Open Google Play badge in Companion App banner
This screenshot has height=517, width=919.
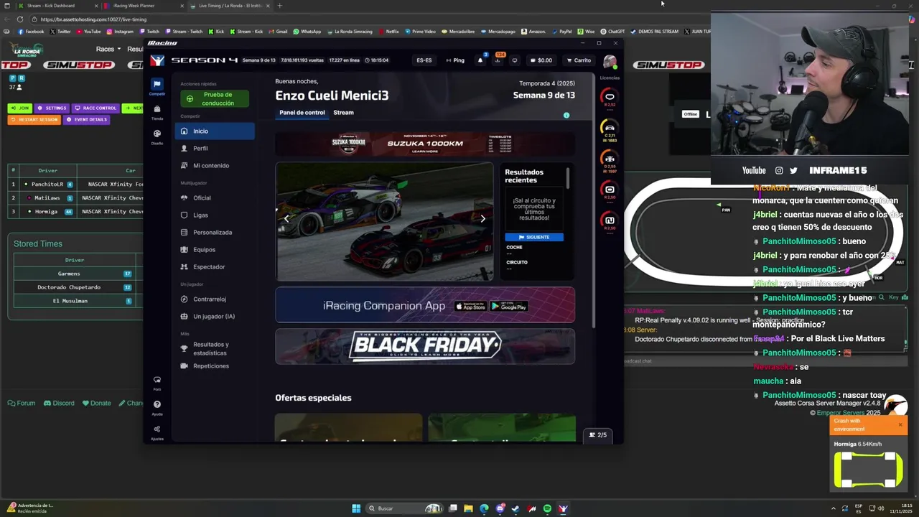pyautogui.click(x=509, y=307)
